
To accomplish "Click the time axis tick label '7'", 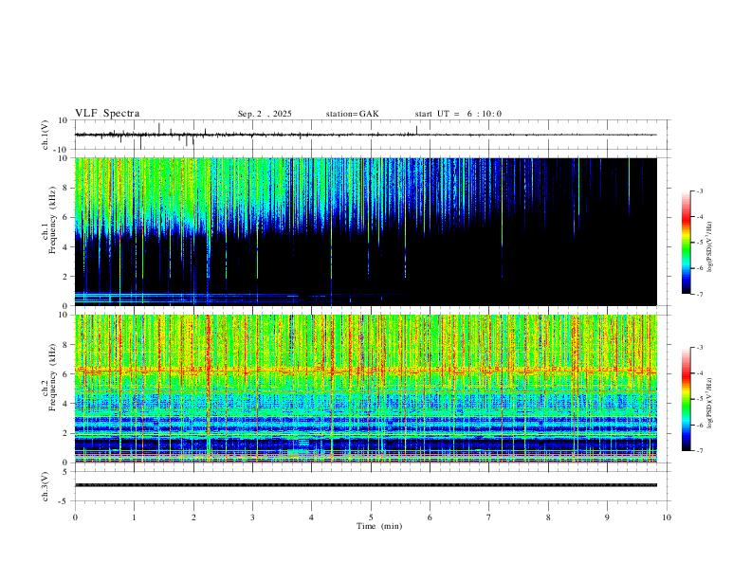I will point(488,517).
